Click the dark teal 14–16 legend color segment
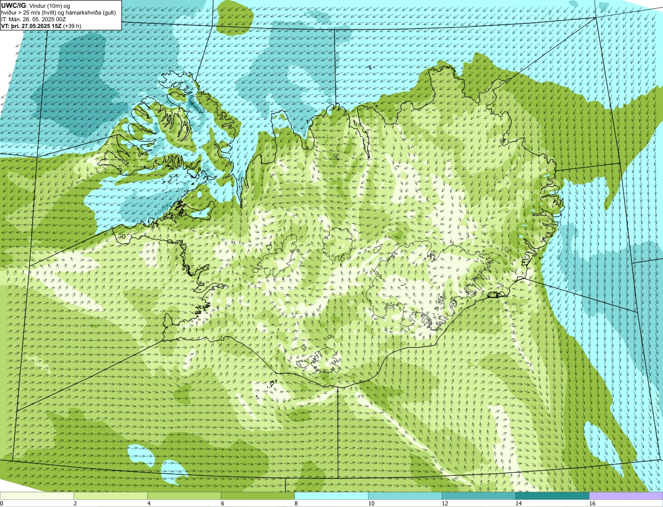663x507 pixels. 552,496
